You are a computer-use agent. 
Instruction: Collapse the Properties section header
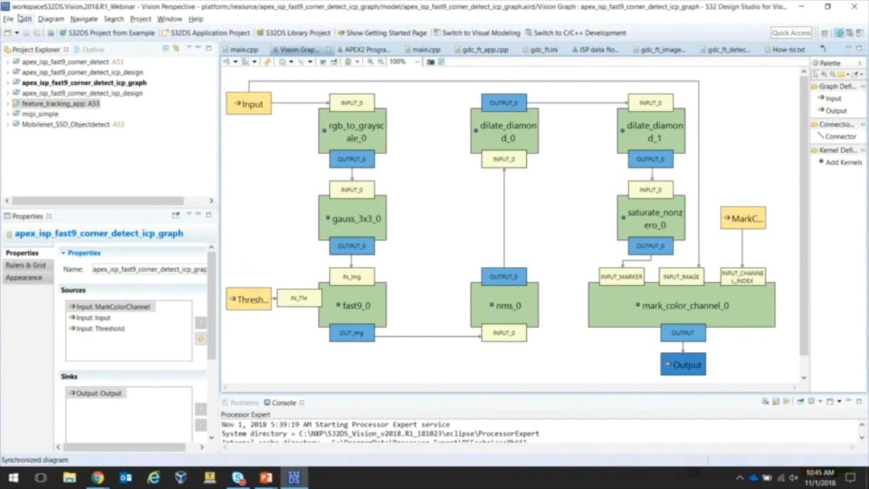[x=64, y=253]
